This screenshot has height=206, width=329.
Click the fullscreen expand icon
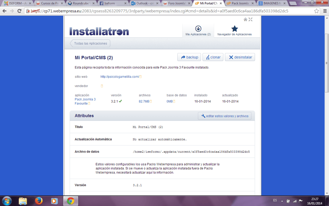(251, 19)
